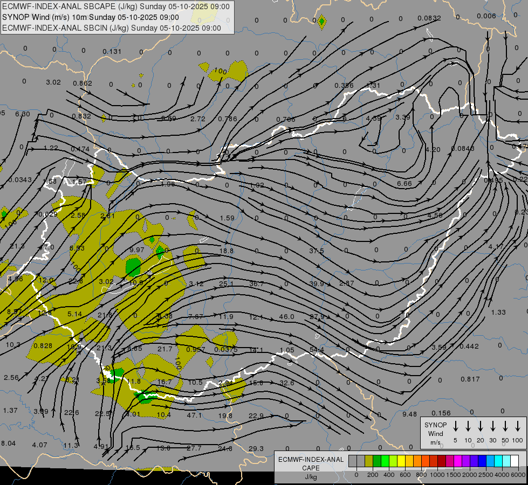Click the map value 8.53
This screenshot has width=528, height=485.
[77, 248]
